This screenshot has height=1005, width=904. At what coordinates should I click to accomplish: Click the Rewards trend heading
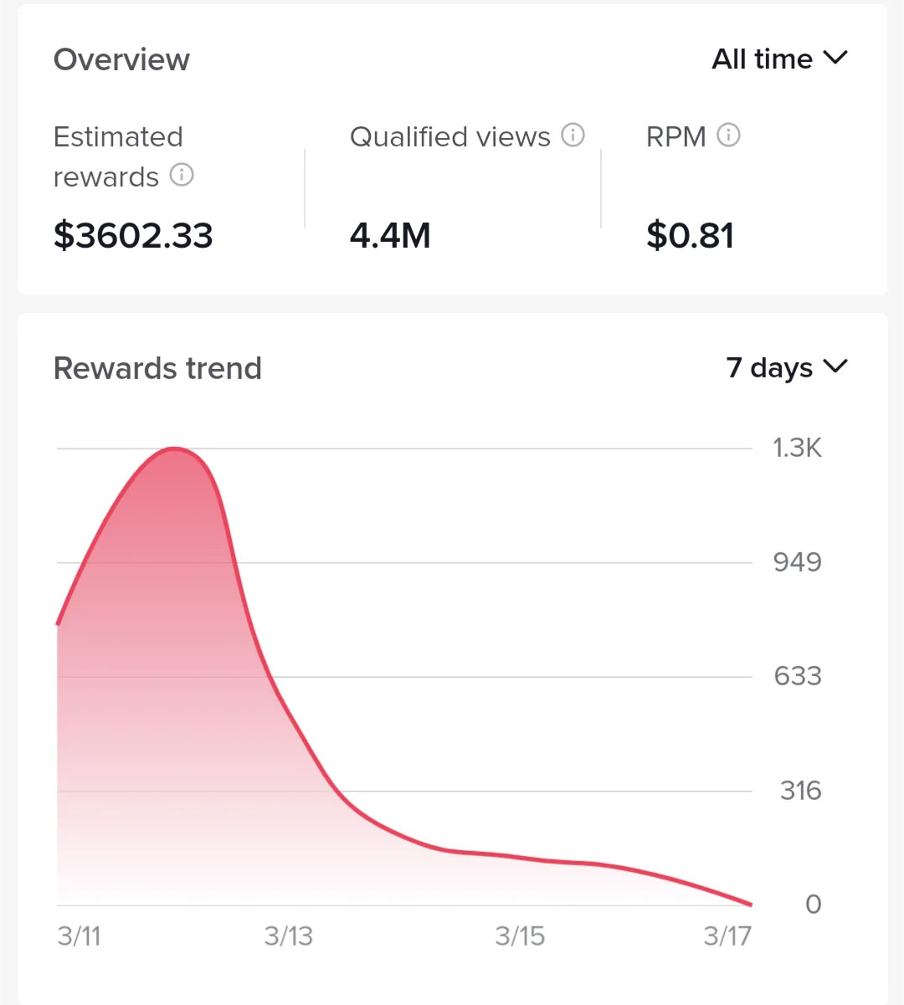(157, 368)
